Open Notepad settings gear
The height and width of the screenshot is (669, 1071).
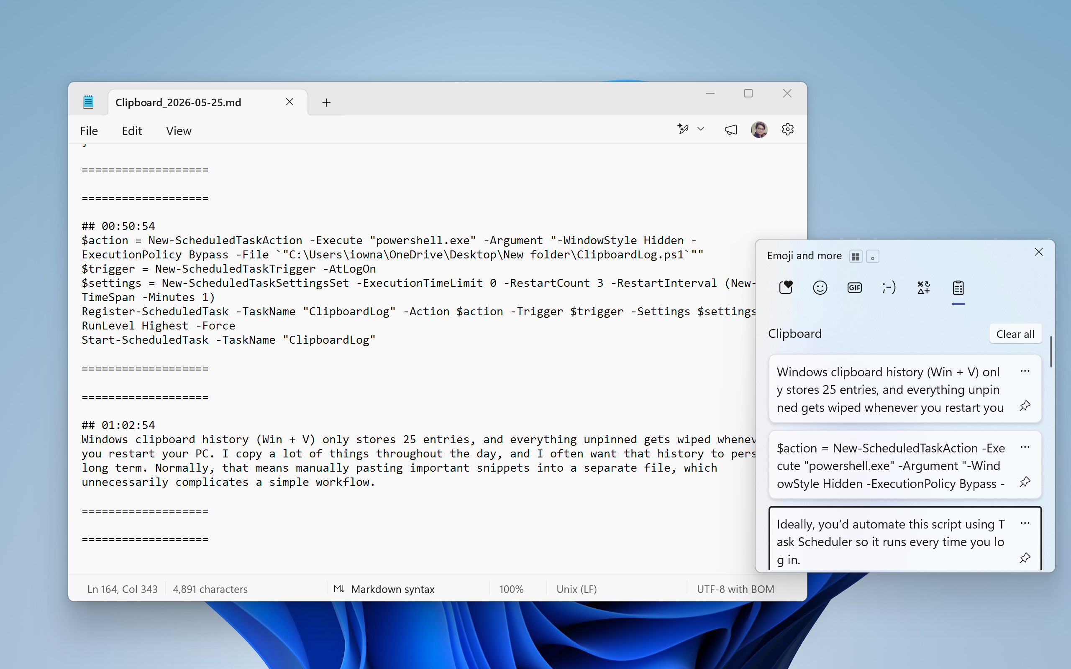[787, 129]
